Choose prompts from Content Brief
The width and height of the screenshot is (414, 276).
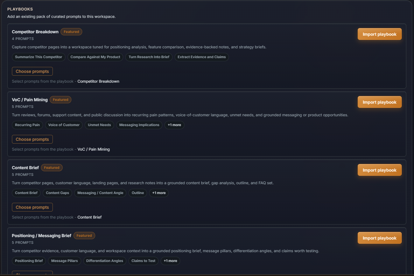point(32,207)
